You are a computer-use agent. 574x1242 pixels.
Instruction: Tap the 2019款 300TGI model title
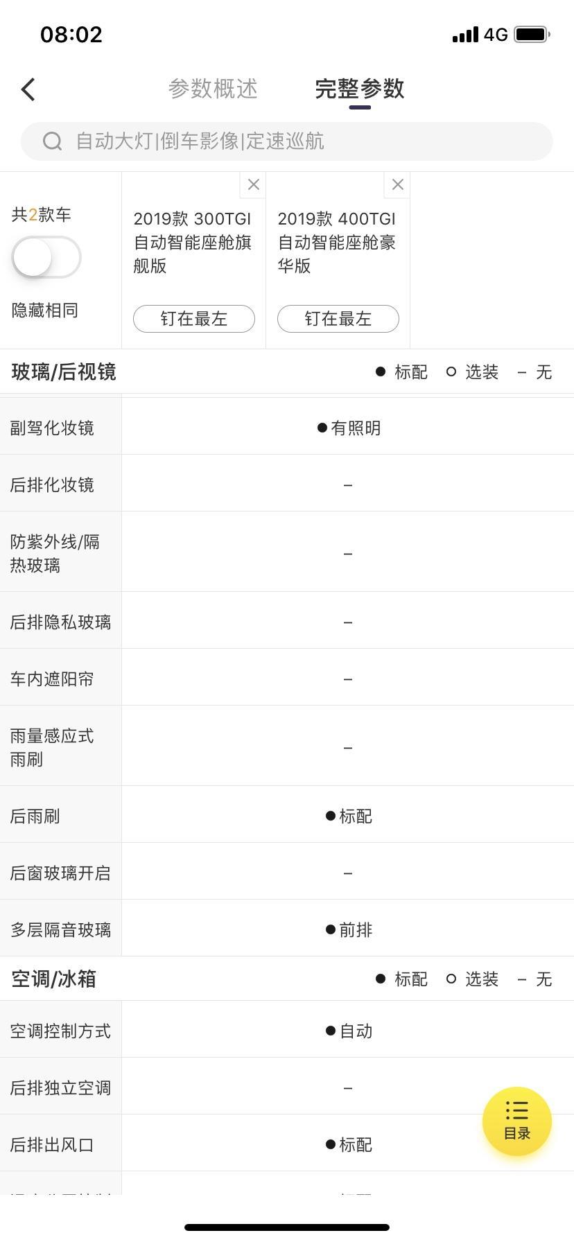[193, 242]
